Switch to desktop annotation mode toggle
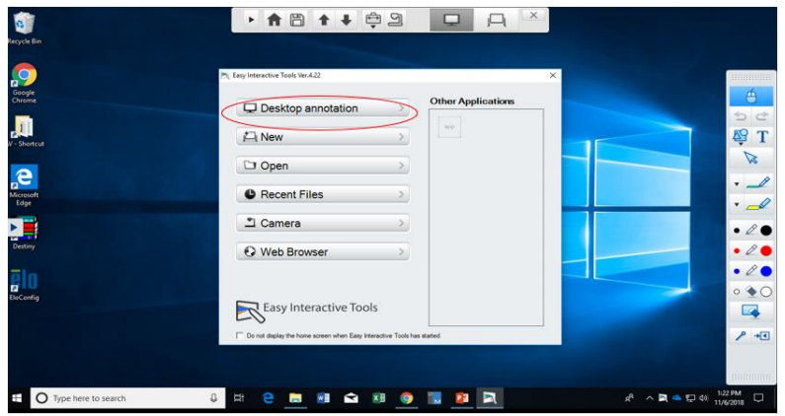 [x=452, y=20]
